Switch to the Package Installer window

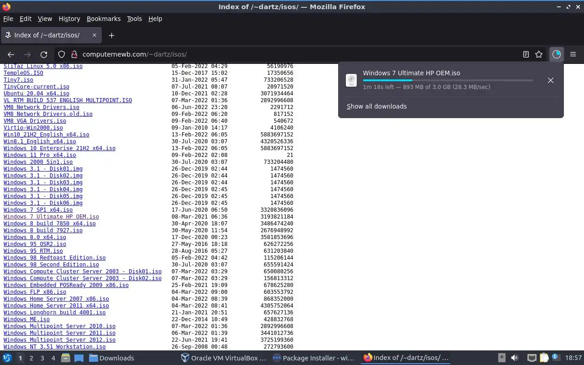click(314, 358)
